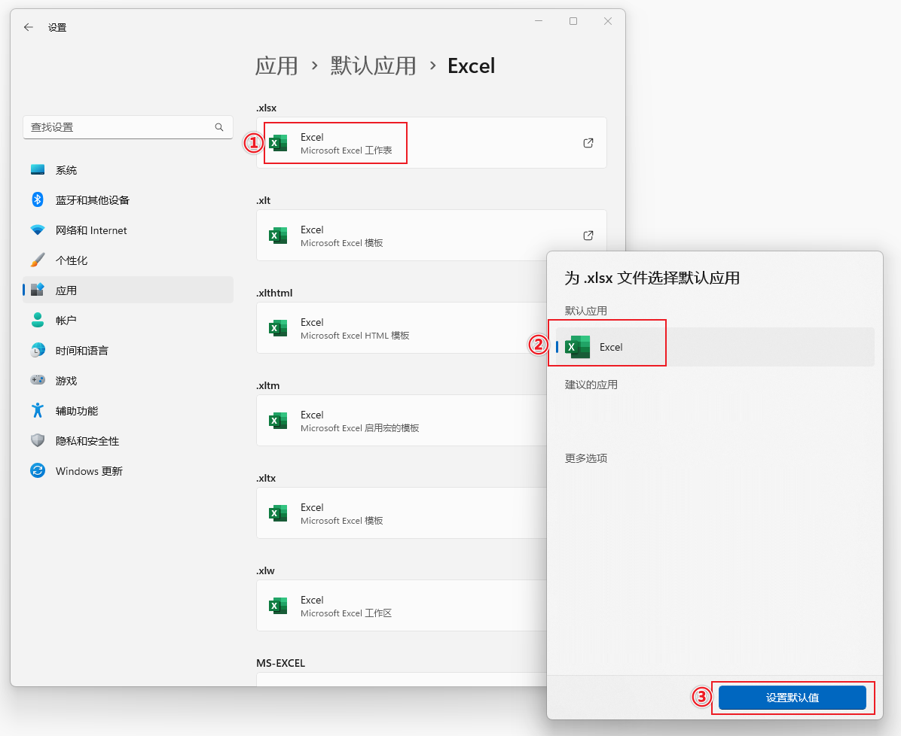Open the 系统 settings category

(x=66, y=170)
